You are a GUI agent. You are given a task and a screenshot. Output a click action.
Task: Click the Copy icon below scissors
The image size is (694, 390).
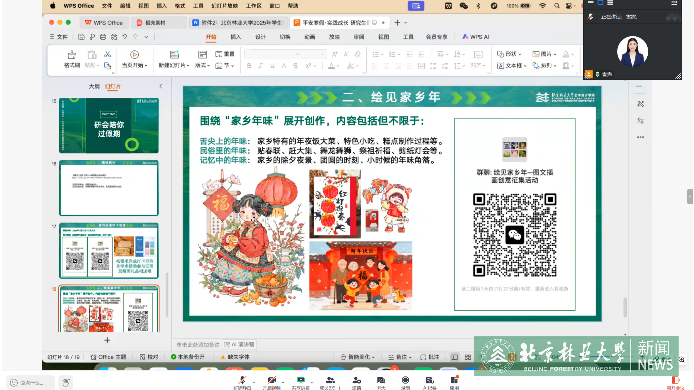click(x=107, y=66)
